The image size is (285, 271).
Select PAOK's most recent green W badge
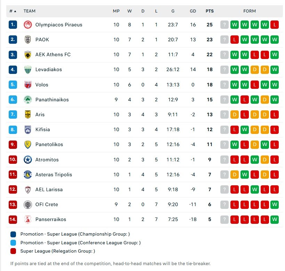tap(275, 40)
